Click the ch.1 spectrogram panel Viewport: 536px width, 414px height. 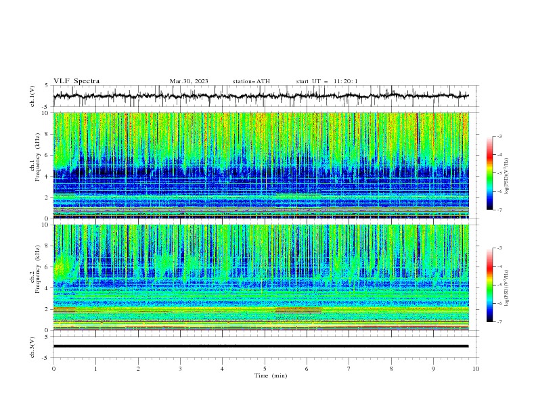click(261, 165)
